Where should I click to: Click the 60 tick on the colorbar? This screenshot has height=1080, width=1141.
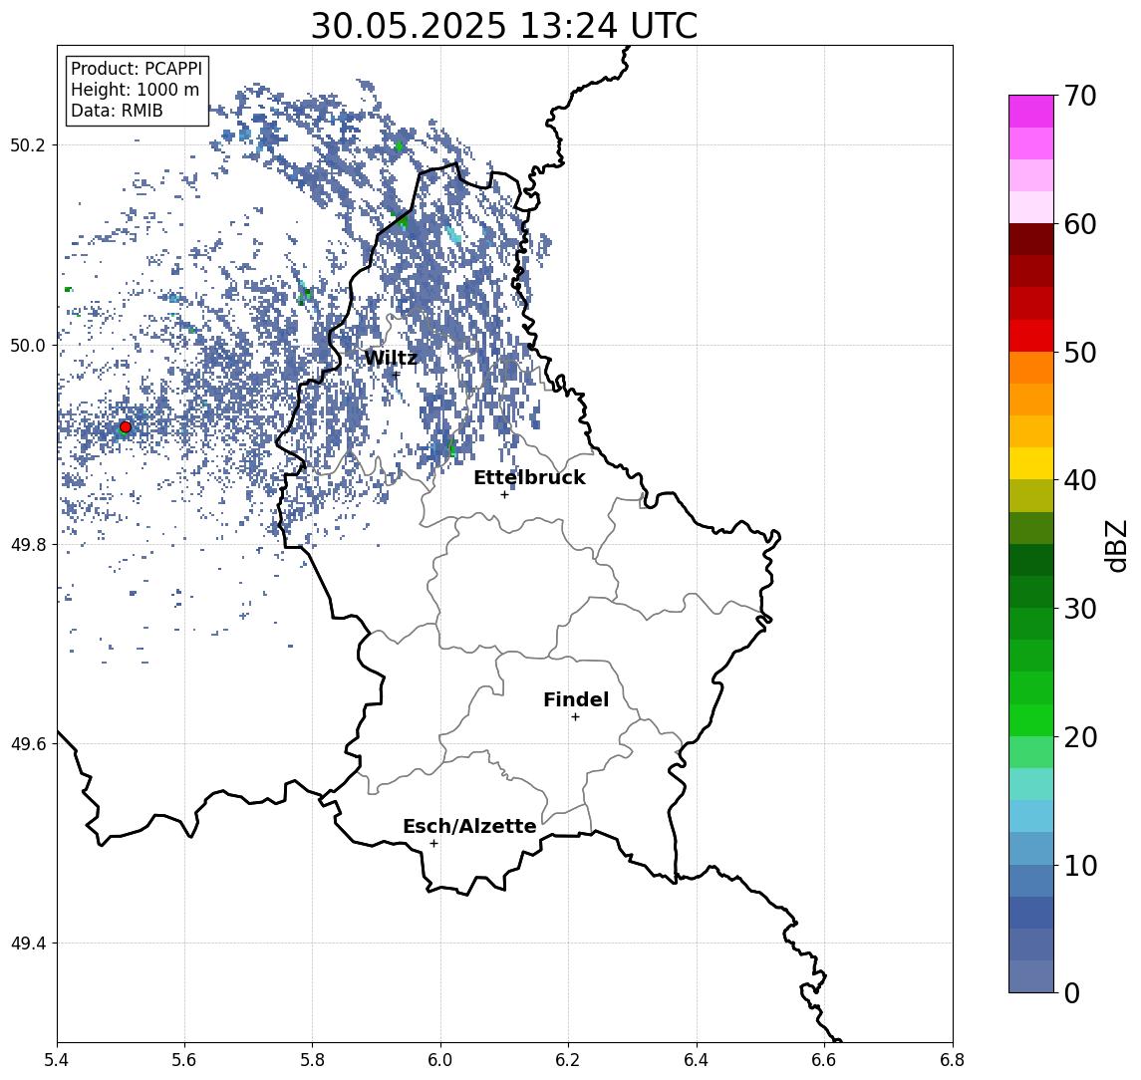pos(1080,224)
